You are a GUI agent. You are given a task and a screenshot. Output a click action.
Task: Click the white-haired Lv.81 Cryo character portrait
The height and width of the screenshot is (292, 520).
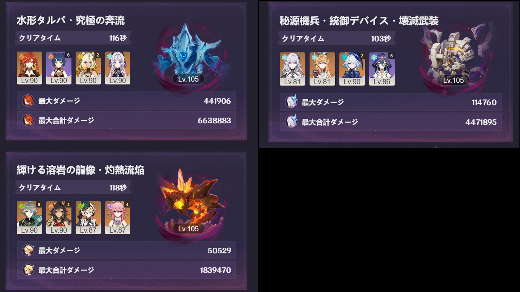coord(292,69)
